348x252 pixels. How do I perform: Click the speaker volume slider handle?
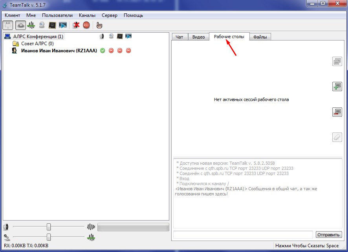tap(49, 227)
